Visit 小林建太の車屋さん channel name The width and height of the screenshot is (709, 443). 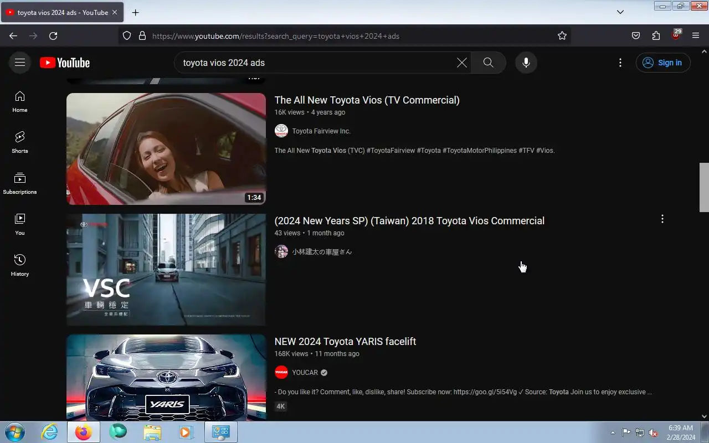[322, 252]
